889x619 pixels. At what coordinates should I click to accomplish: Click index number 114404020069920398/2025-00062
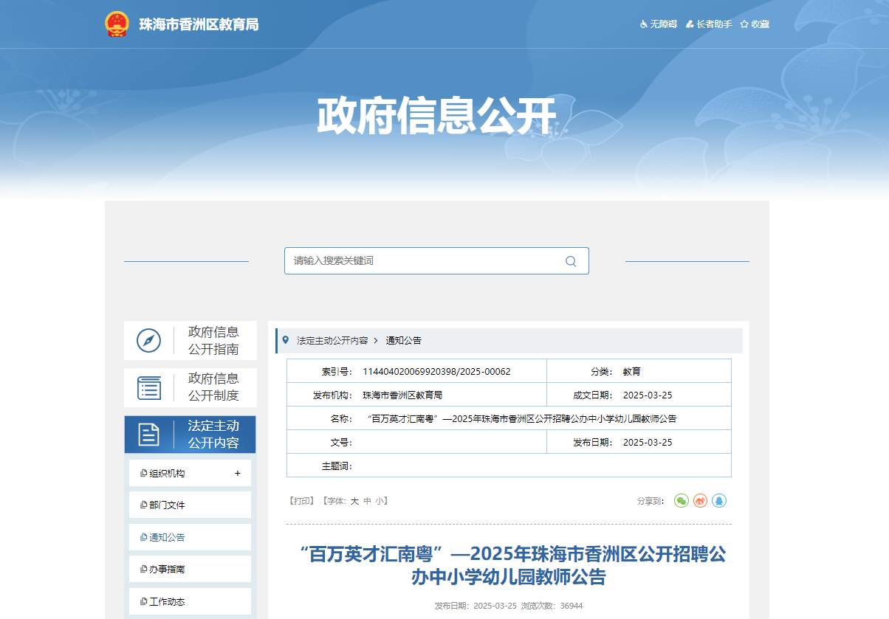436,372
